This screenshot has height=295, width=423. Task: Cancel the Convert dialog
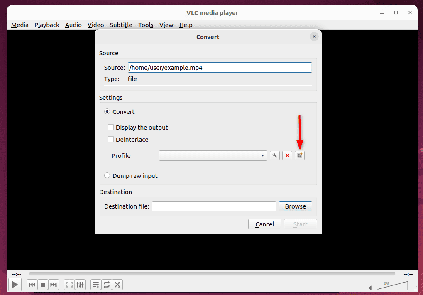[264, 224]
